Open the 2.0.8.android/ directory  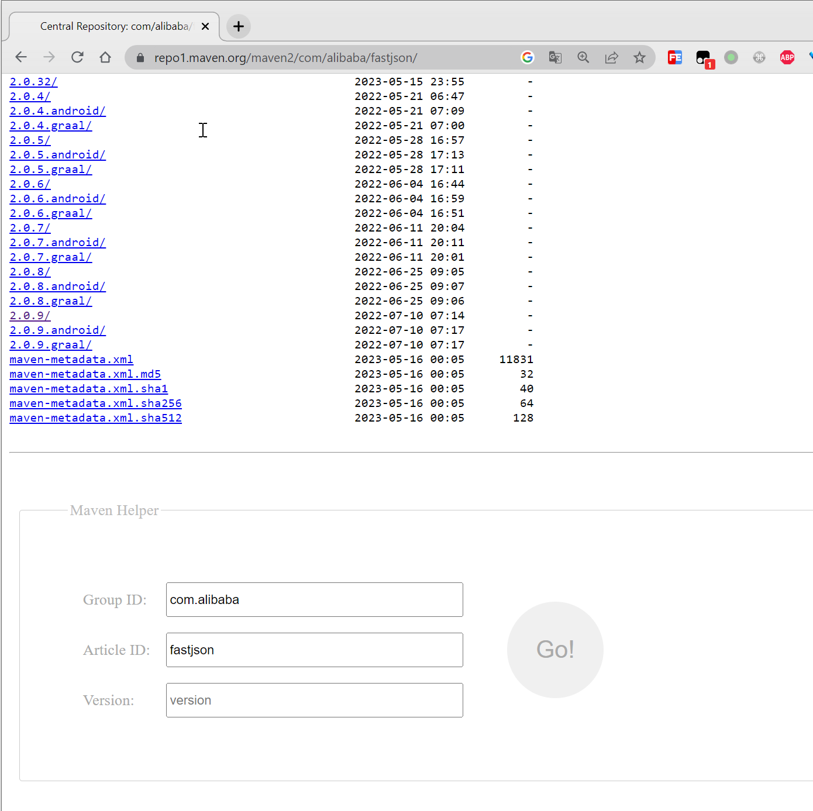click(x=57, y=287)
